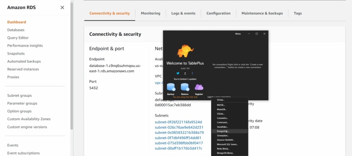The height and width of the screenshot is (156, 352).
Task: Choose Redis (Beta)... from the connection menu
Action: pyautogui.click(x=230, y=148)
